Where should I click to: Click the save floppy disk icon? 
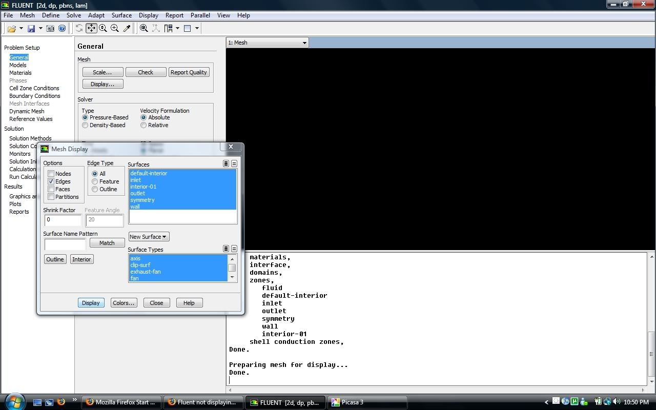(x=31, y=29)
